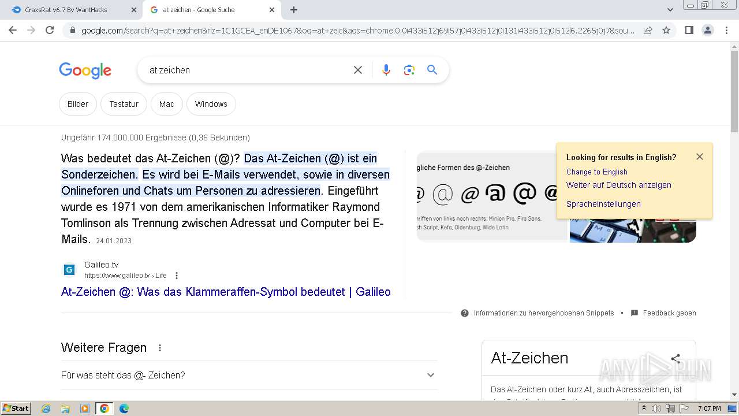Open the volume tray icon
The image size is (739, 416).
[656, 408]
